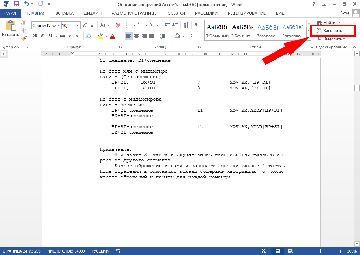Image resolution: width=360 pixels, height=255 pixels.
Task: Apply strikethrough formatting to text
Action: point(63,36)
